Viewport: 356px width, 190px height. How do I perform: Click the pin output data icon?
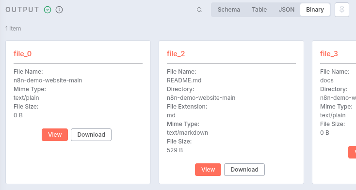[342, 10]
